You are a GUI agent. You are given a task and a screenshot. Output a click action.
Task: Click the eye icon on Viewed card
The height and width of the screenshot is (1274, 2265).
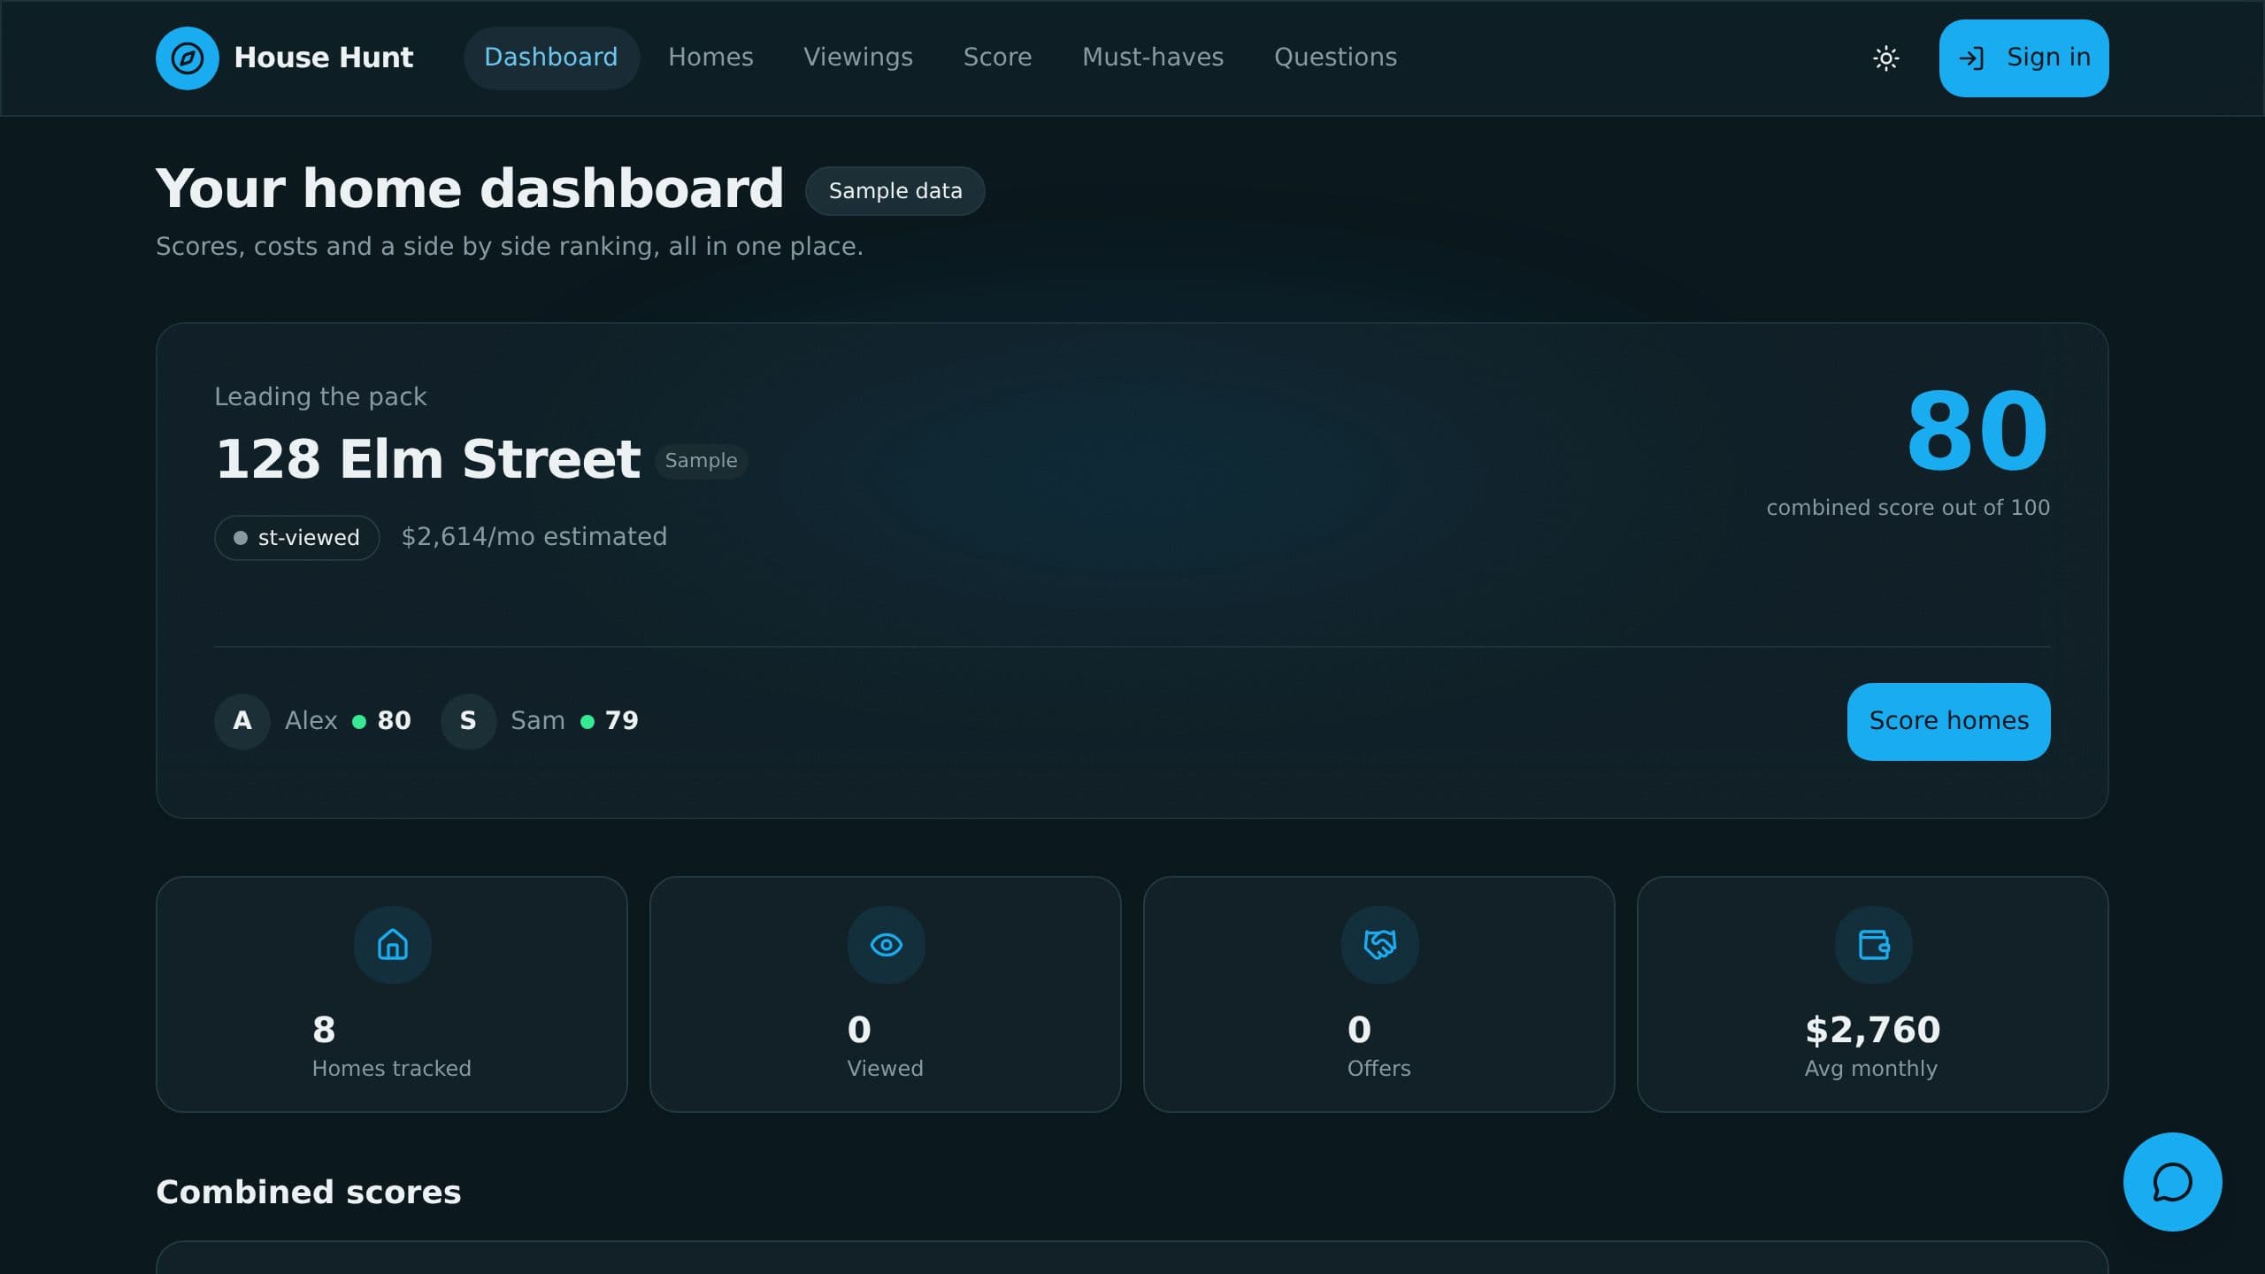point(887,945)
